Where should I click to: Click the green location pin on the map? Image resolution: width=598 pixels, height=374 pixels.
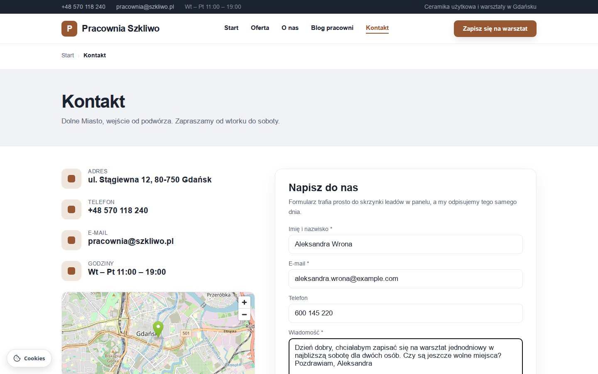158,329
